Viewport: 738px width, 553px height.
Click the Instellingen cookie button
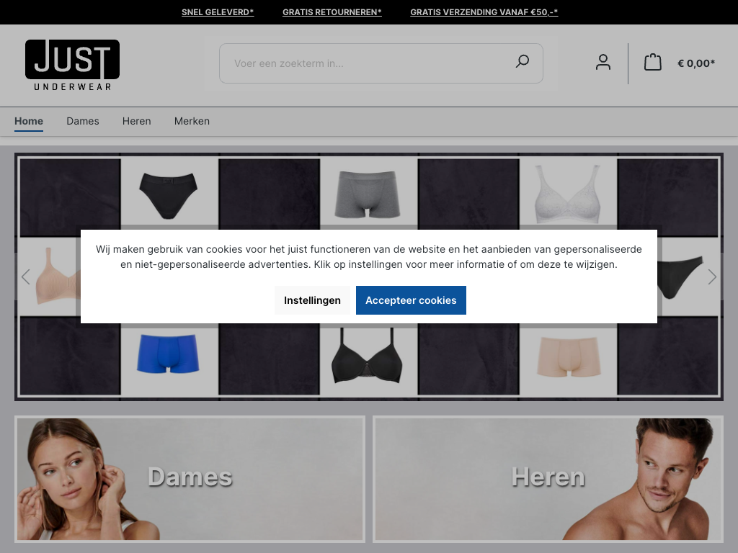312,300
